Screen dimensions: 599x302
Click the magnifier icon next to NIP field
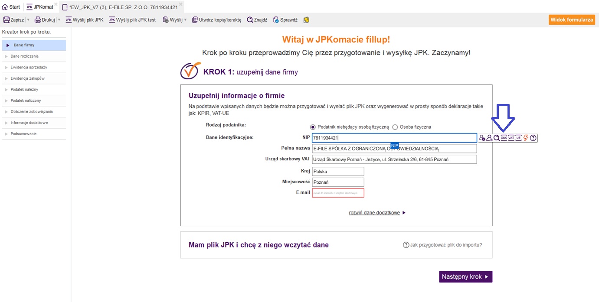tap(497, 138)
